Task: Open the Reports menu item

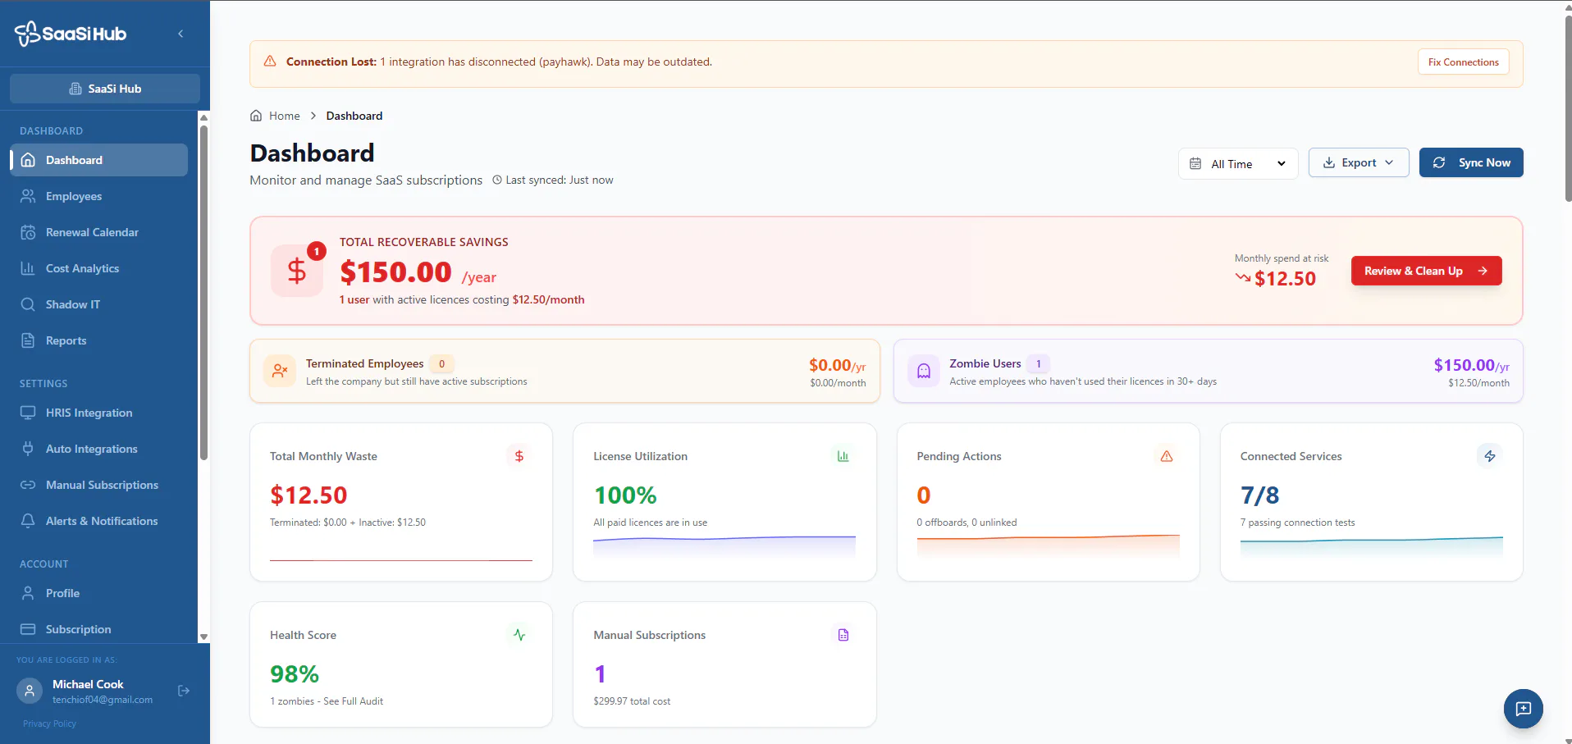Action: tap(98, 340)
